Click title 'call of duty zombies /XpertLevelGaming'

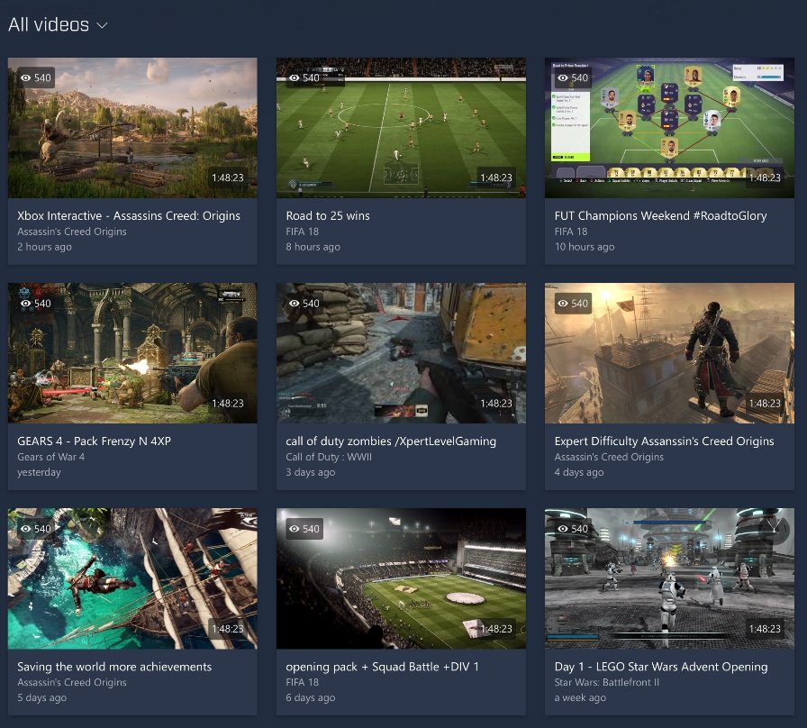[x=391, y=441]
